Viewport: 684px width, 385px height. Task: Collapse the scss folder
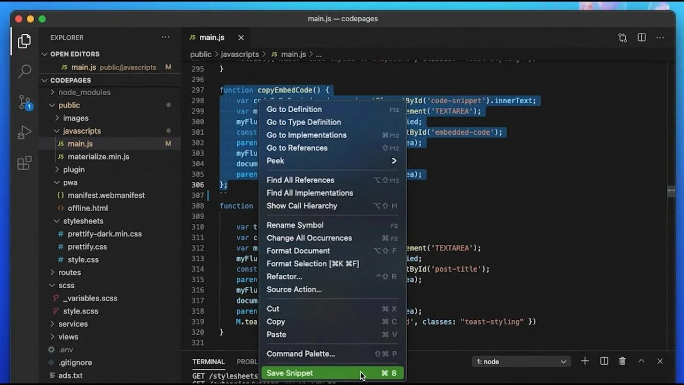66,285
